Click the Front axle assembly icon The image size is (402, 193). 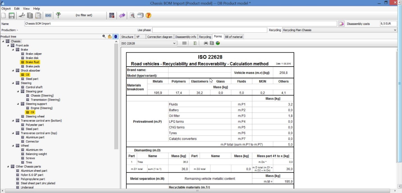pyautogui.click(x=12, y=45)
